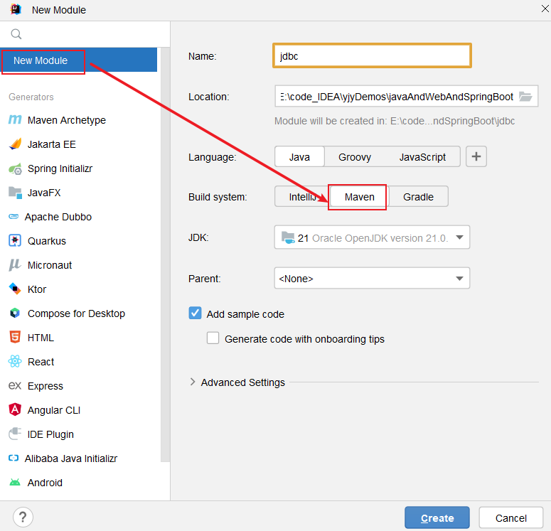Click the Maven Archetype generator icon

[x=15, y=120]
